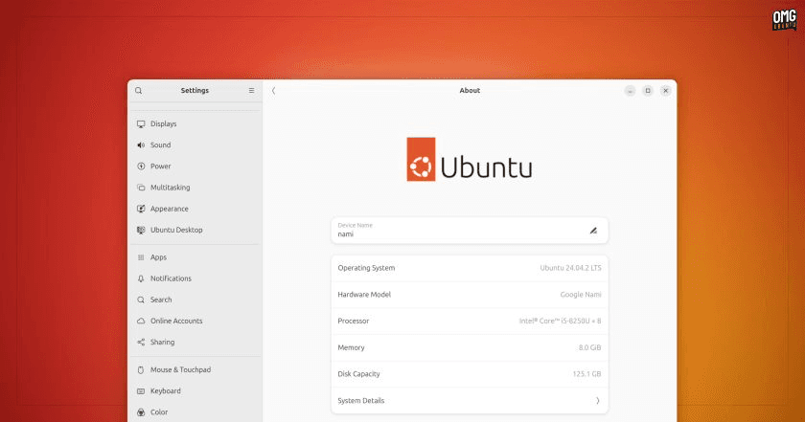This screenshot has width=805, height=422.
Task: Click the Notifications bell icon
Action: point(141,278)
